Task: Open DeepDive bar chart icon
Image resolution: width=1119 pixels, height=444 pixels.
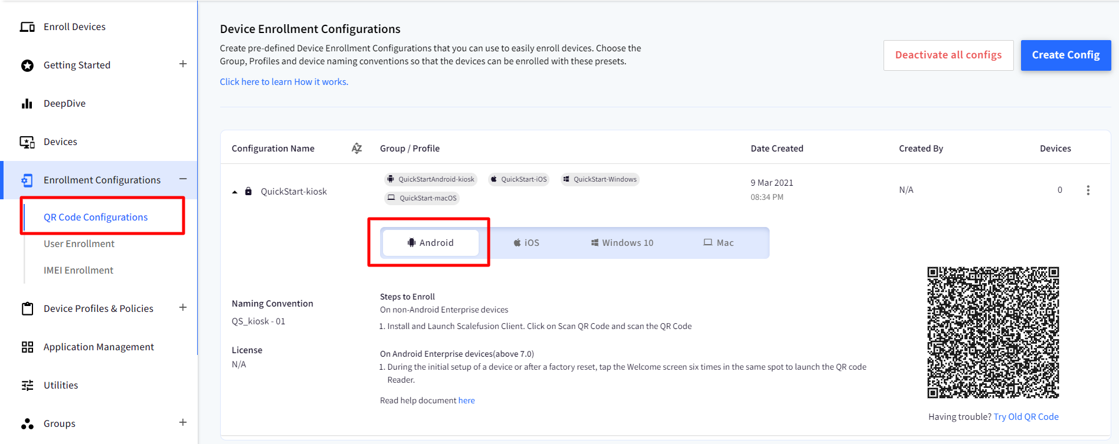Action: click(27, 104)
